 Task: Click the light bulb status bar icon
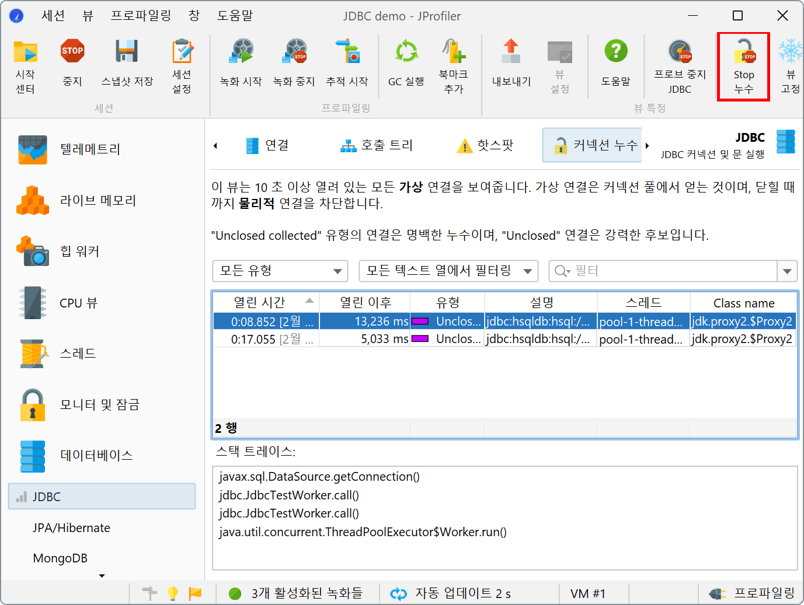173,593
